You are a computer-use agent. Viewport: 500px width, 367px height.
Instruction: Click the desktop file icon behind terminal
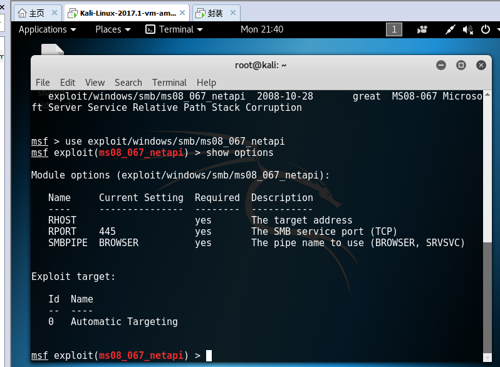53,49
